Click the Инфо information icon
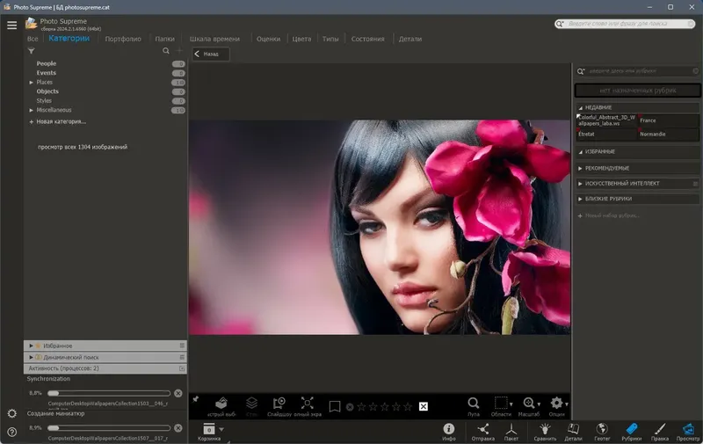 point(448,428)
